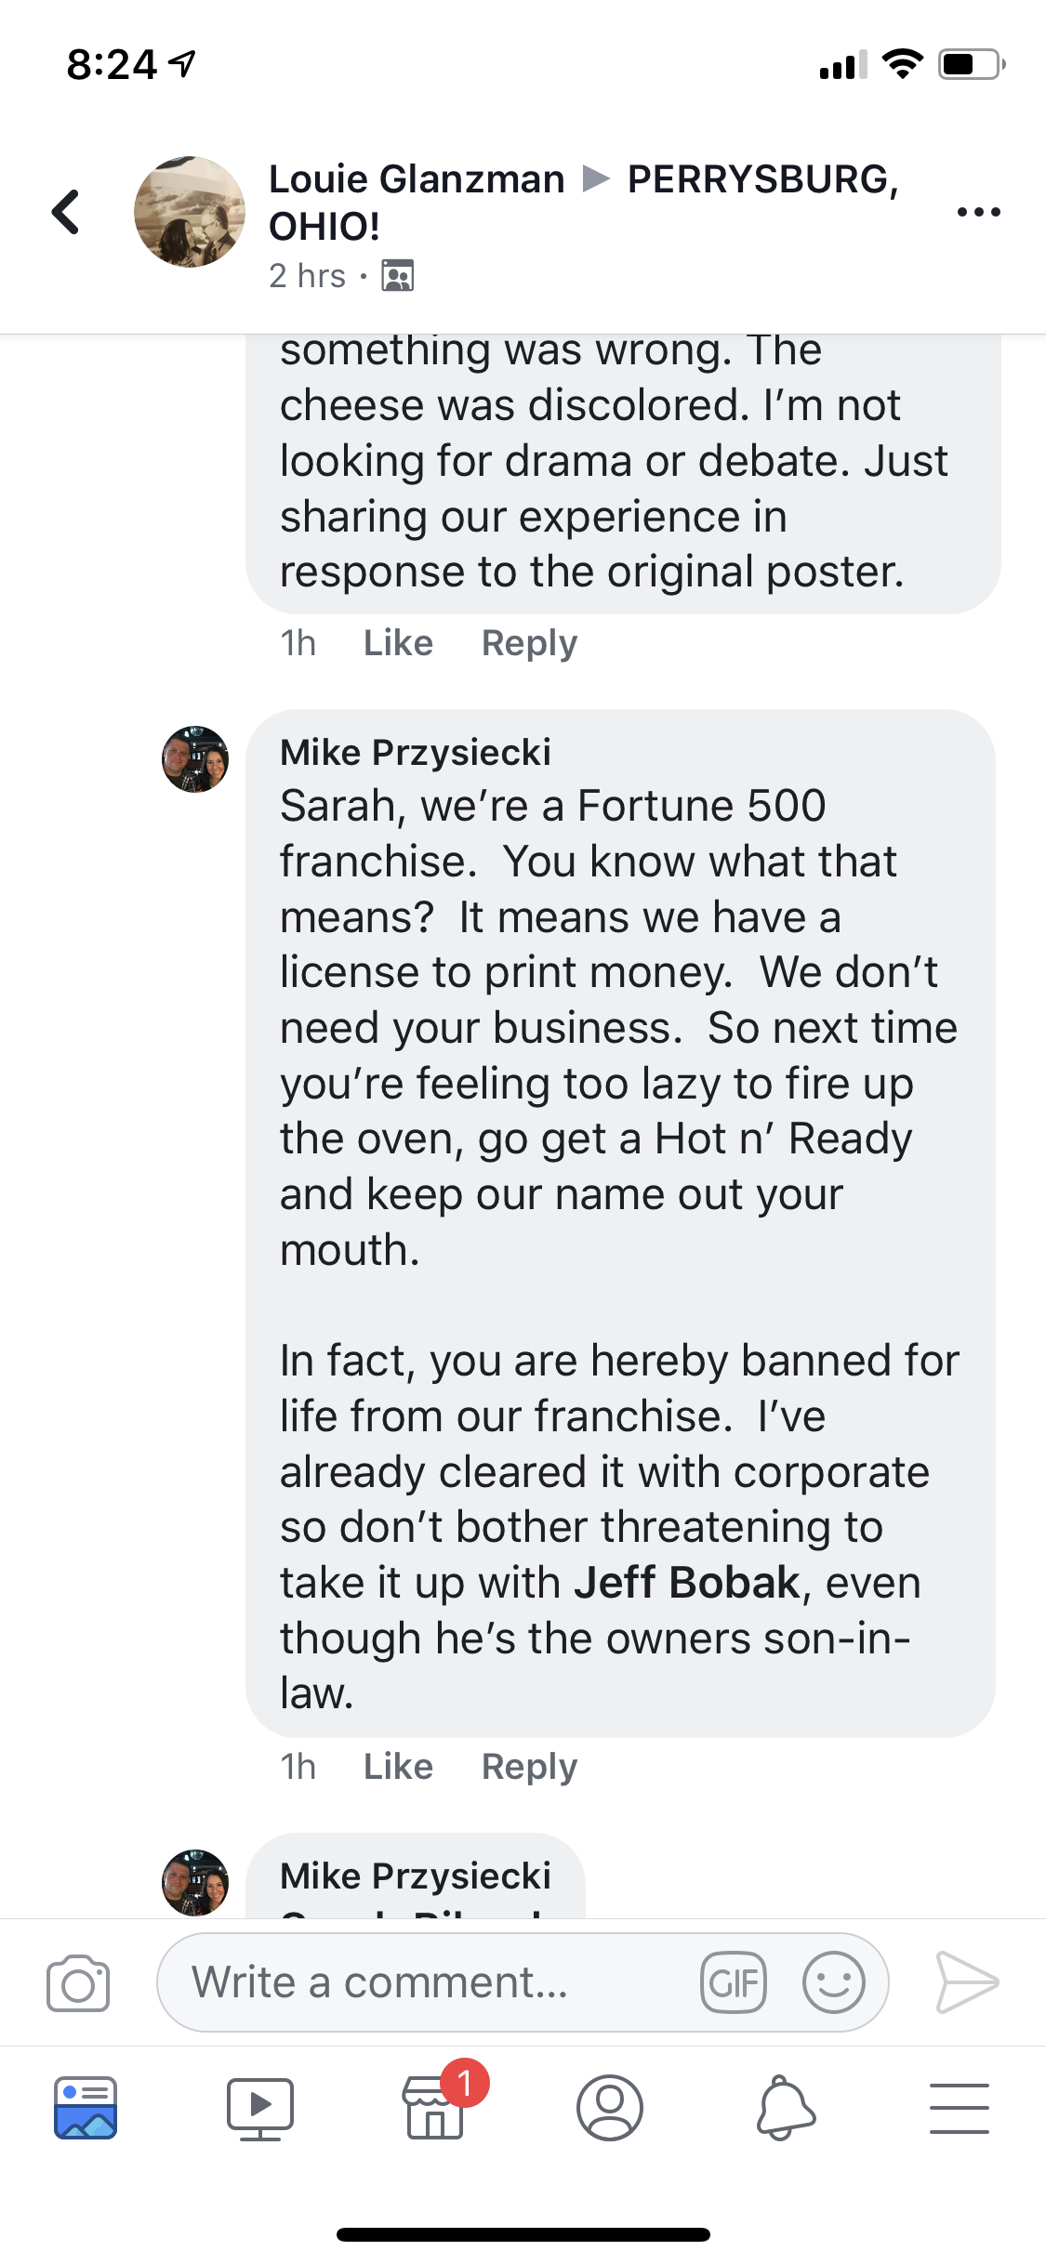Open the emoji smiley picker
This screenshot has height=2264, width=1046.
coord(833,1983)
